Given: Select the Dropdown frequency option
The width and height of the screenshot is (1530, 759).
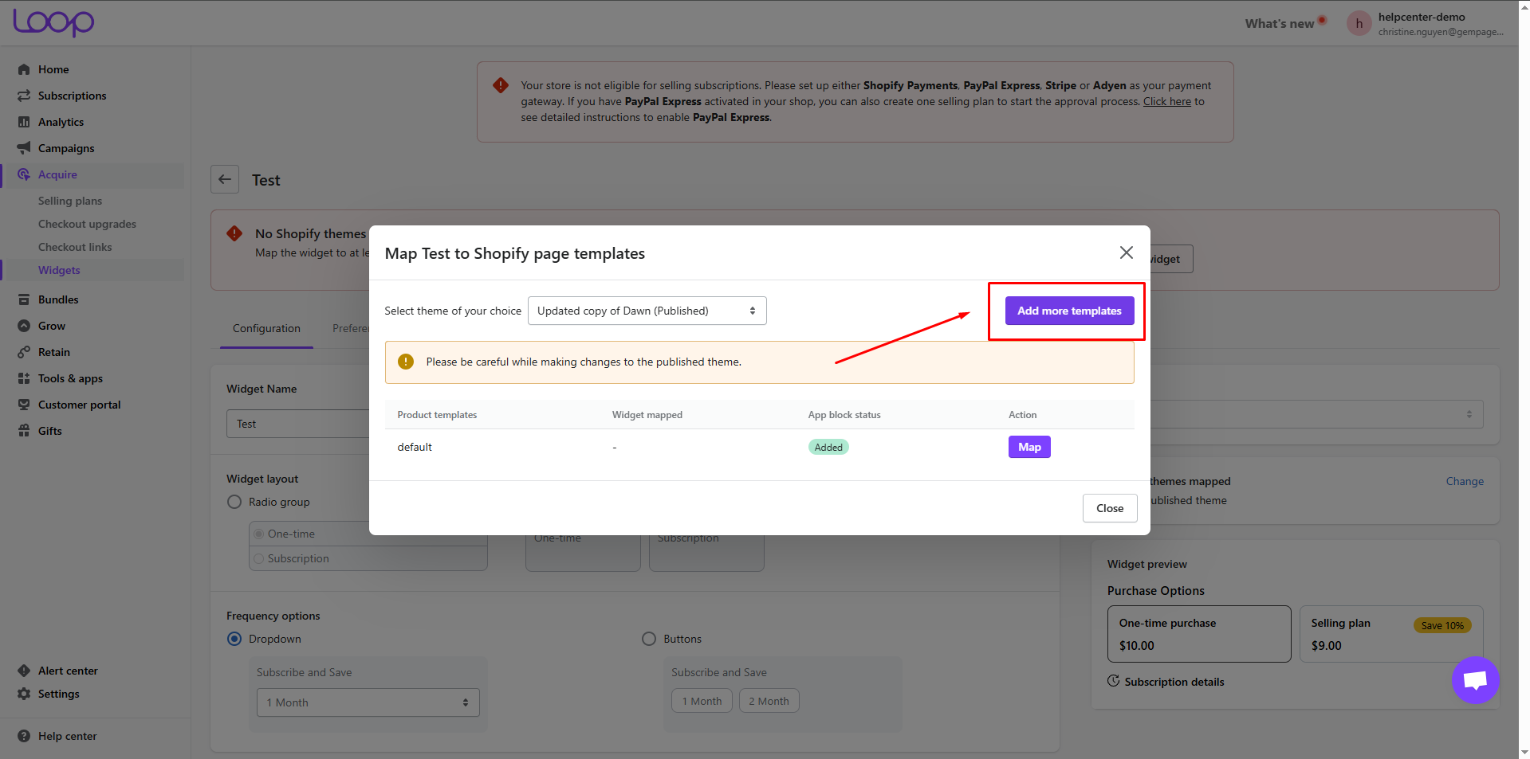Looking at the screenshot, I should (x=234, y=639).
